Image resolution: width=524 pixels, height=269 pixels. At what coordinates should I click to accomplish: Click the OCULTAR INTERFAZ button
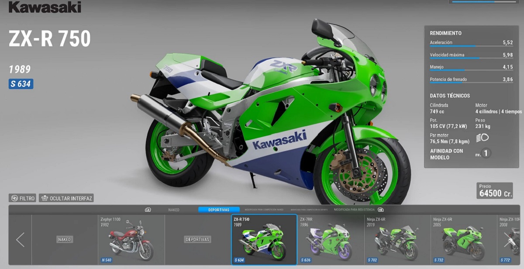tap(66, 198)
